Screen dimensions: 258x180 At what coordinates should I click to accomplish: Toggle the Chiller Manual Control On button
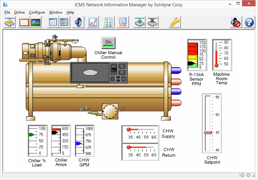pyautogui.click(x=108, y=43)
